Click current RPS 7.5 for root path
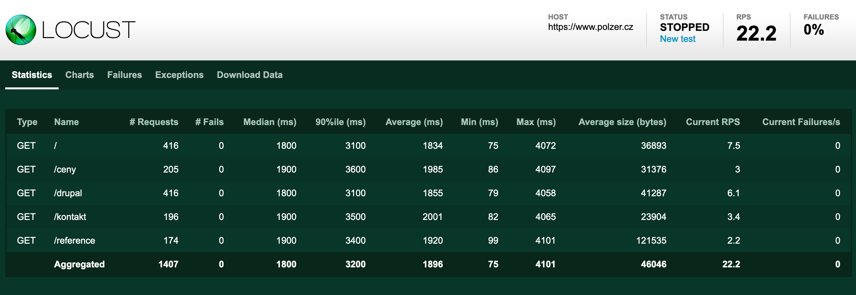This screenshot has height=295, width=856. (734, 146)
